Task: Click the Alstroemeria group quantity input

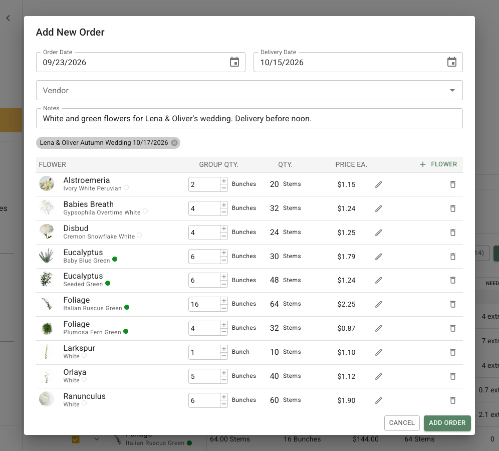Action: tap(204, 184)
